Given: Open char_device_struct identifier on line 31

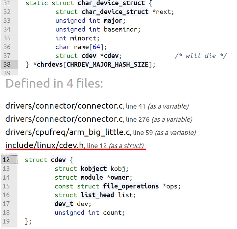Looking at the screenshot, I should pyautogui.click(x=111, y=3).
